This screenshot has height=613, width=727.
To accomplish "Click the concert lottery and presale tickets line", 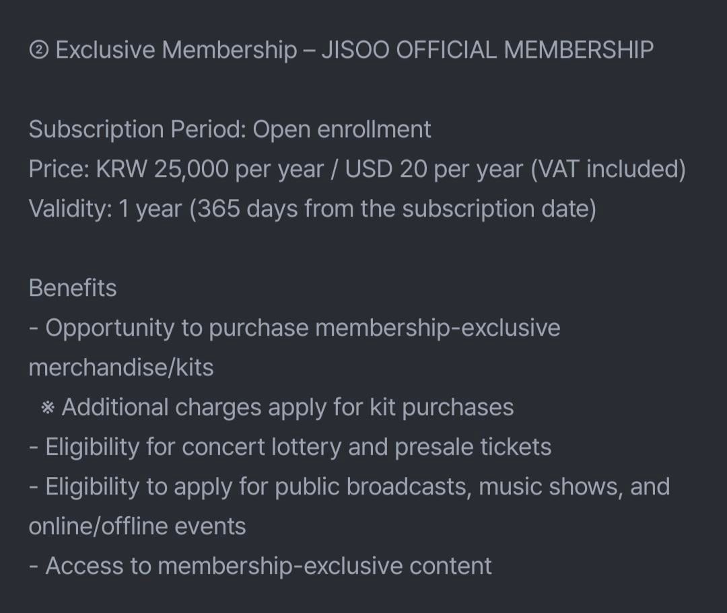I will tap(298, 447).
